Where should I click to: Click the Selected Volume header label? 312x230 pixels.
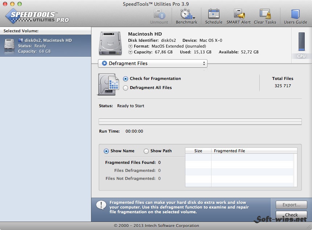coord(21,31)
